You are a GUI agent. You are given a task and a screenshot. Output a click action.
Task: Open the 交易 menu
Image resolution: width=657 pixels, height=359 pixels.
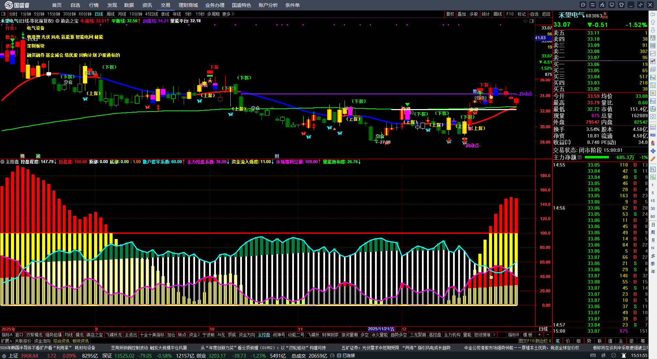click(166, 5)
